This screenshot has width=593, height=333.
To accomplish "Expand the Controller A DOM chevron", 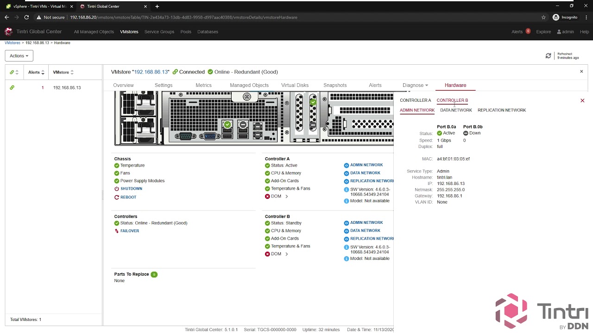I will coord(286,197).
